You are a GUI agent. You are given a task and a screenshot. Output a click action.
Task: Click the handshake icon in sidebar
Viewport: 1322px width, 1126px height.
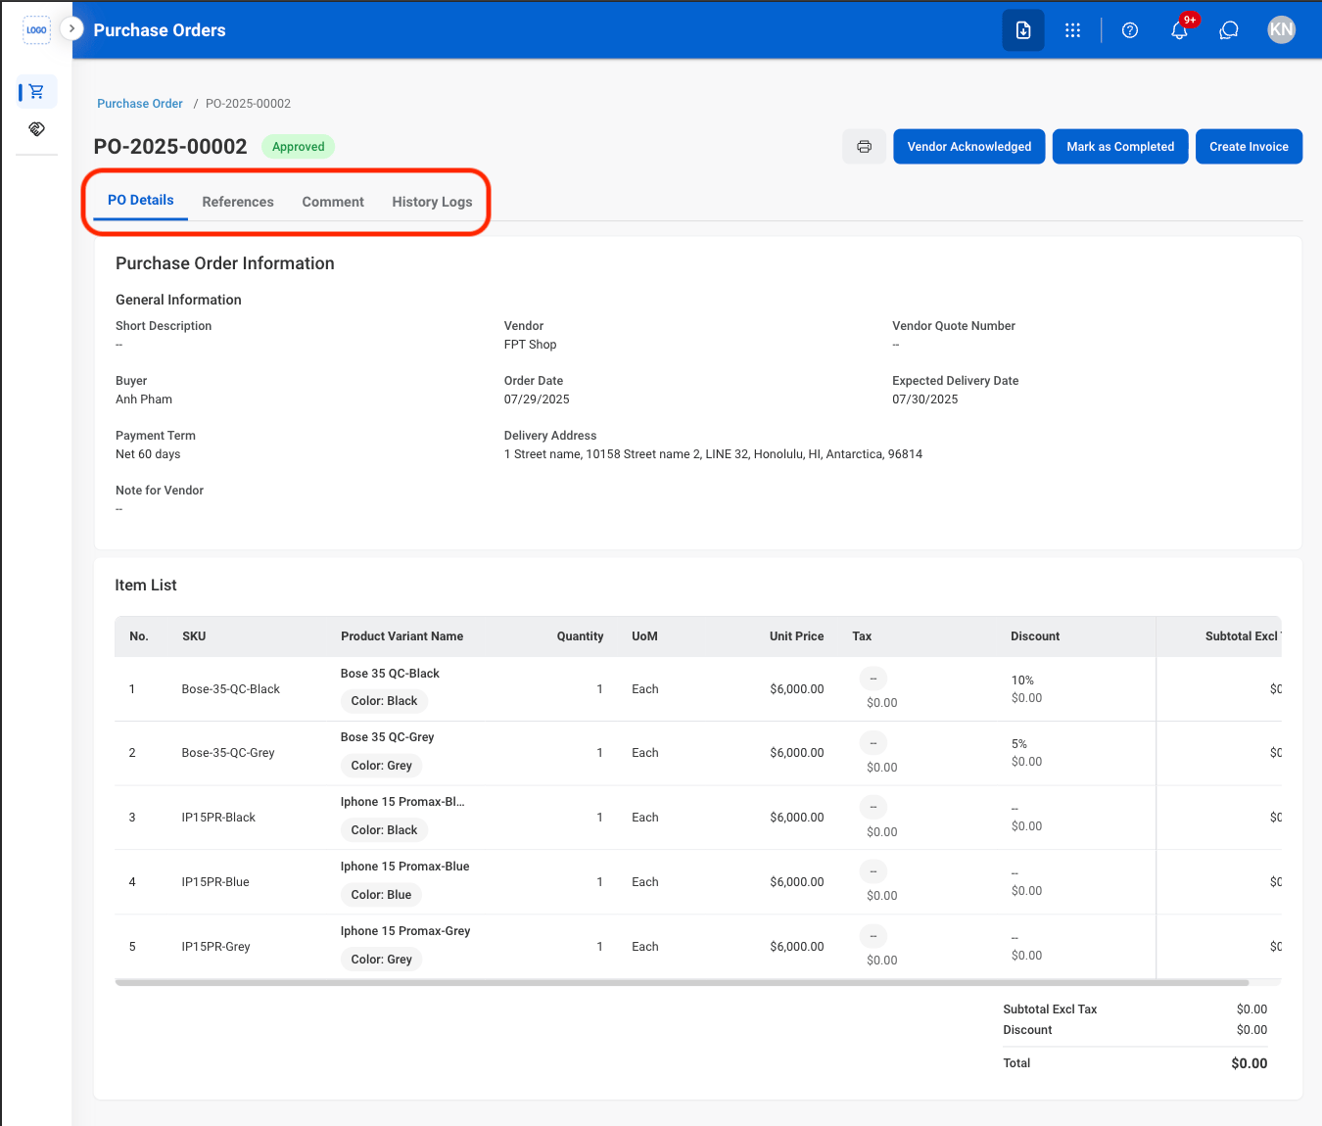37,129
